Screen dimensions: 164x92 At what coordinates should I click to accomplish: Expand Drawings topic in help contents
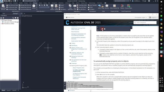coord(70,63)
